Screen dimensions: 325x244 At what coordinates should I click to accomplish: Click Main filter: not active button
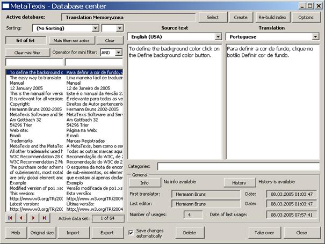[72, 41]
